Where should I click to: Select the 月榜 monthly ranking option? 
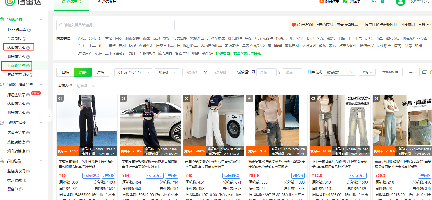(100, 72)
